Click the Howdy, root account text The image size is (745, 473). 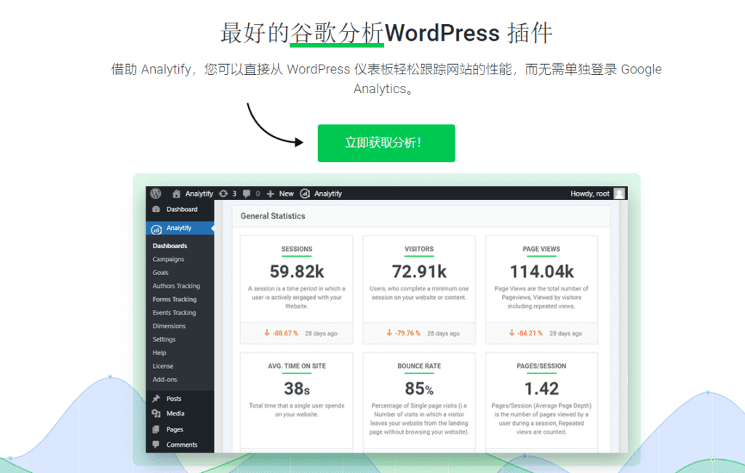(589, 194)
